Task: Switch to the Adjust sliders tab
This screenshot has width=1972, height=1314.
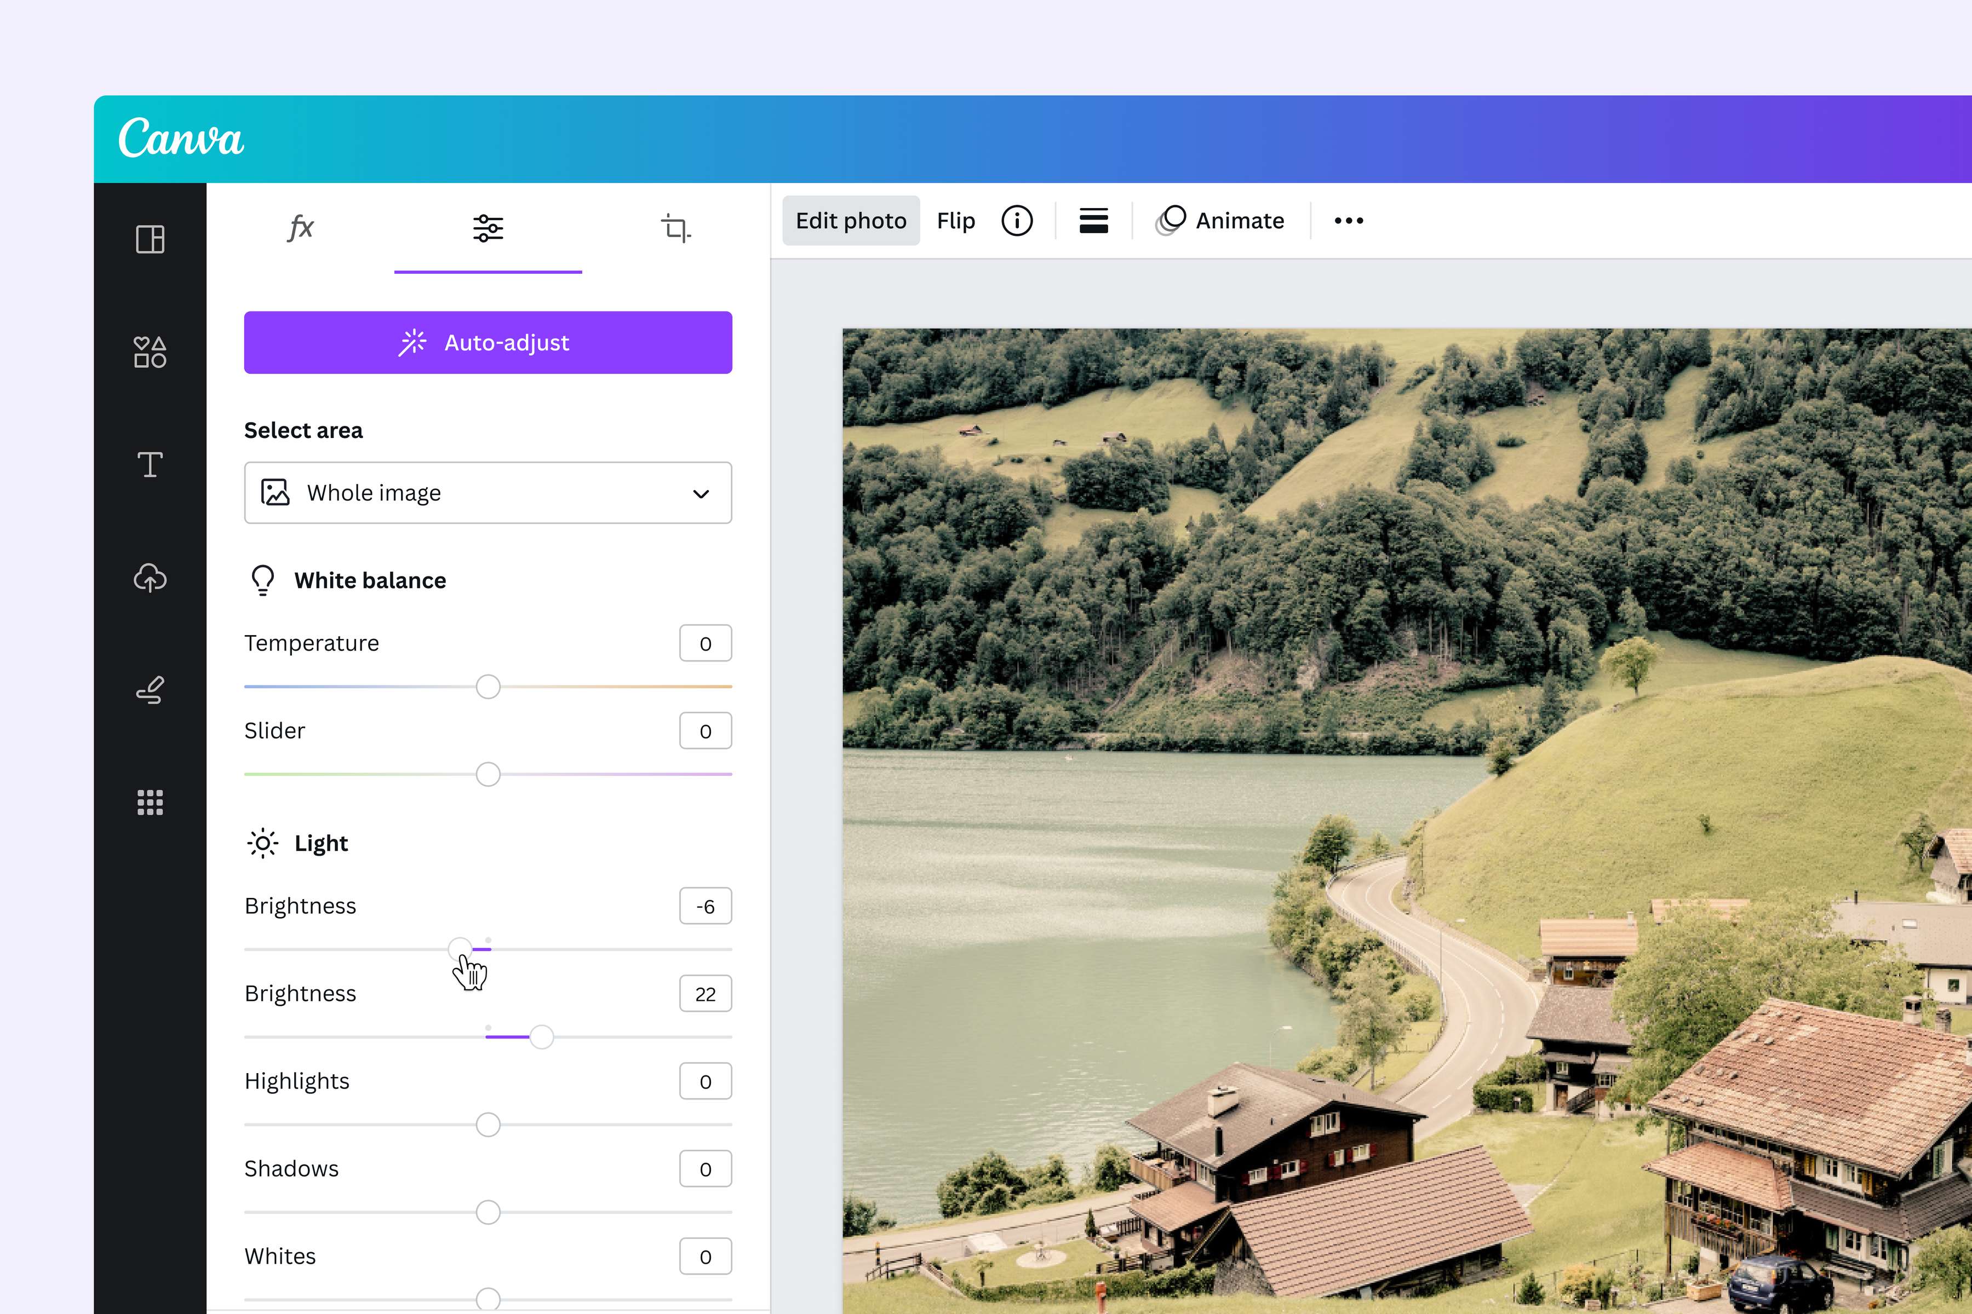Action: 488,228
